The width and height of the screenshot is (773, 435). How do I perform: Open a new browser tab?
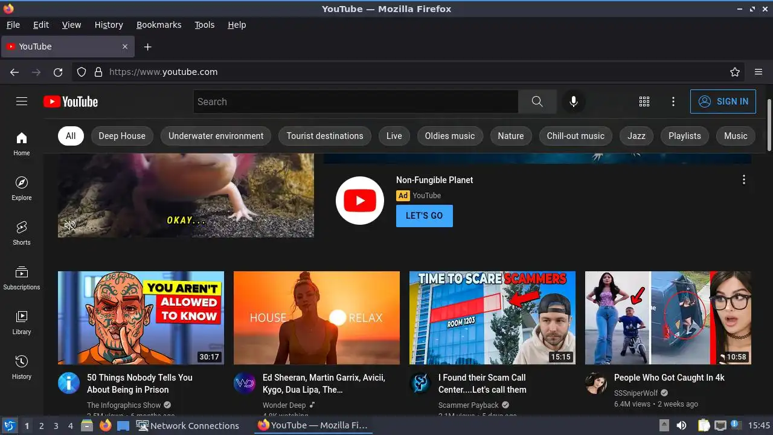click(x=147, y=47)
